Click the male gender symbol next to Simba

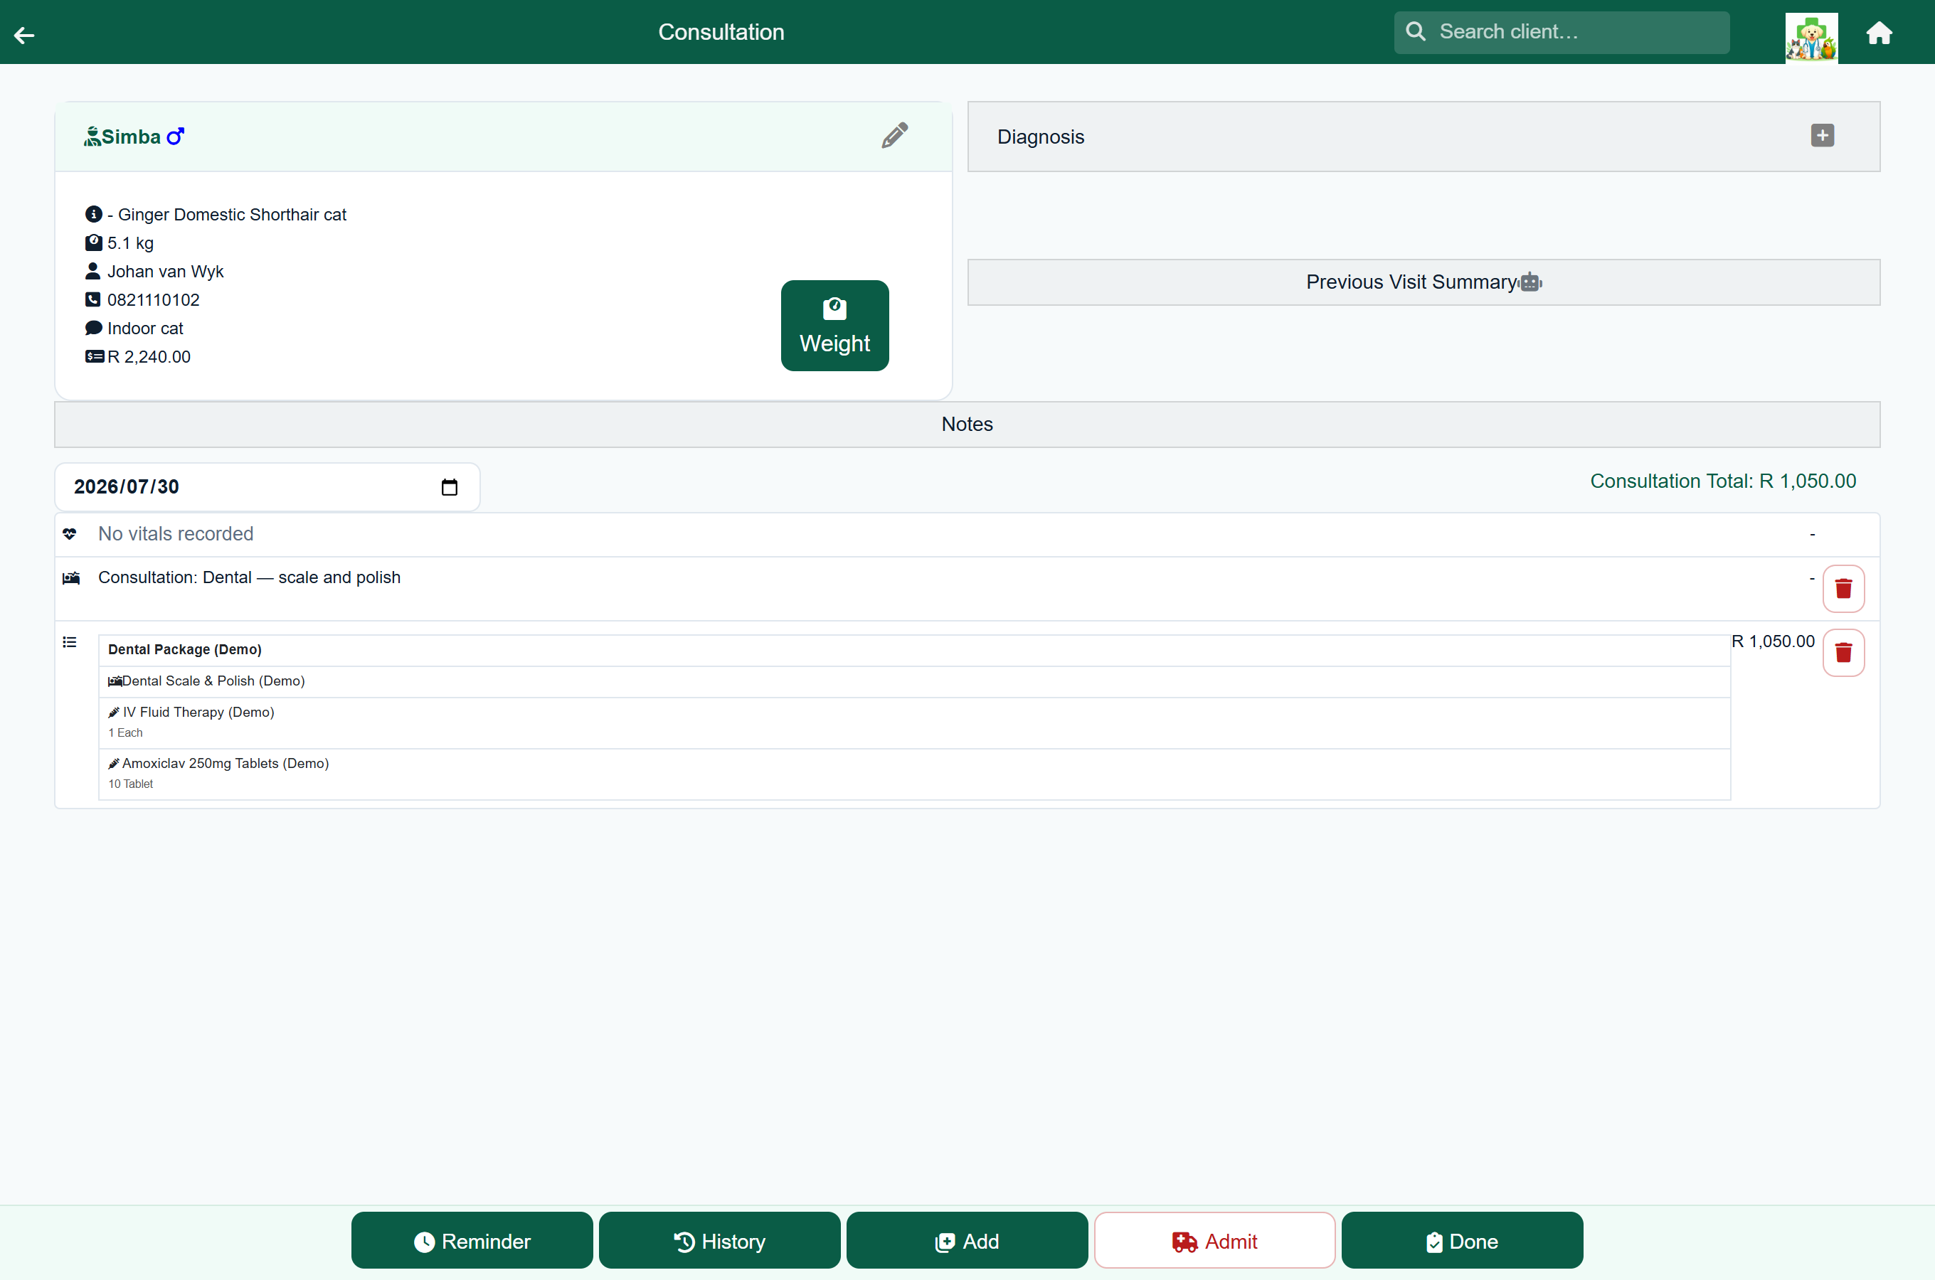coord(176,137)
